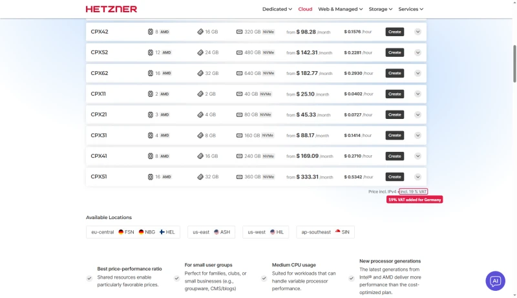Click the RAM icon in the CPX21 row
Image resolution: width=517 pixels, height=298 pixels.
point(200,114)
